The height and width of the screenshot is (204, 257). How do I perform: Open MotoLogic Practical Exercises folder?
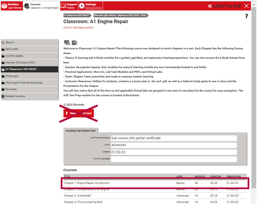click(30, 83)
